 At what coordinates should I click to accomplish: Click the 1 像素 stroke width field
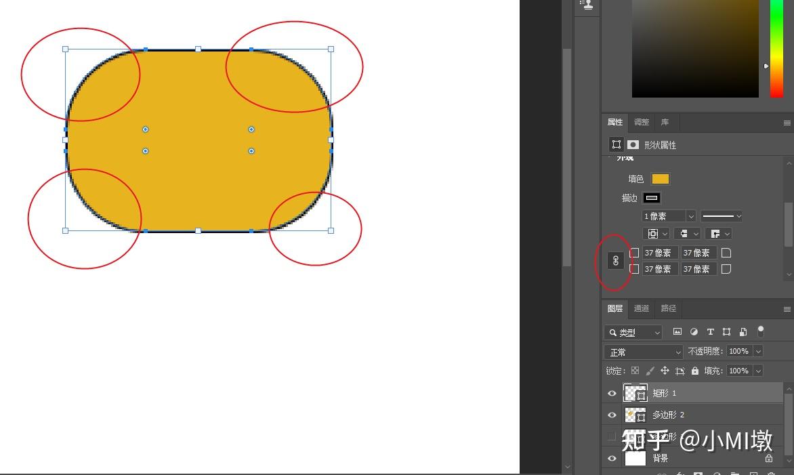(x=664, y=216)
